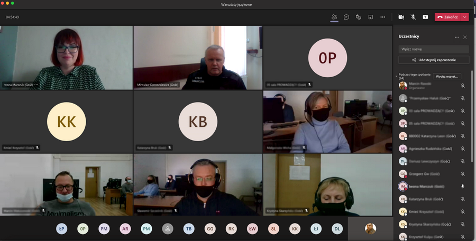The image size is (476, 241).
Task: Click Udostępnij zaproszenie button
Action: pyautogui.click(x=434, y=60)
